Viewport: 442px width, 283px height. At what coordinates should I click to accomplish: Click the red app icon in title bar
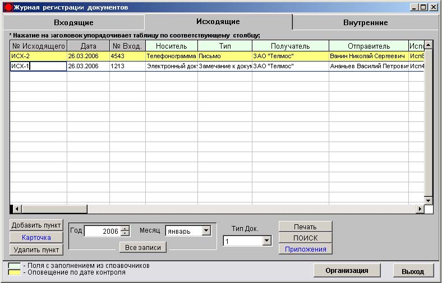pos(8,7)
